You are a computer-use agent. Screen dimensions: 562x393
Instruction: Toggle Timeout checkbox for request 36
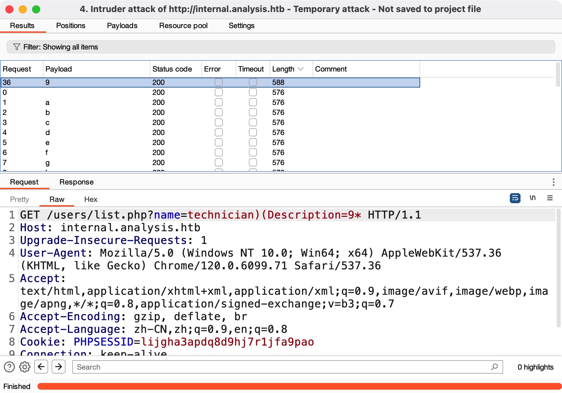[253, 82]
